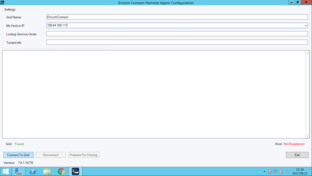Viewport: 312px width, 176px height.
Task: Open the Windows Start menu
Action: point(5,171)
